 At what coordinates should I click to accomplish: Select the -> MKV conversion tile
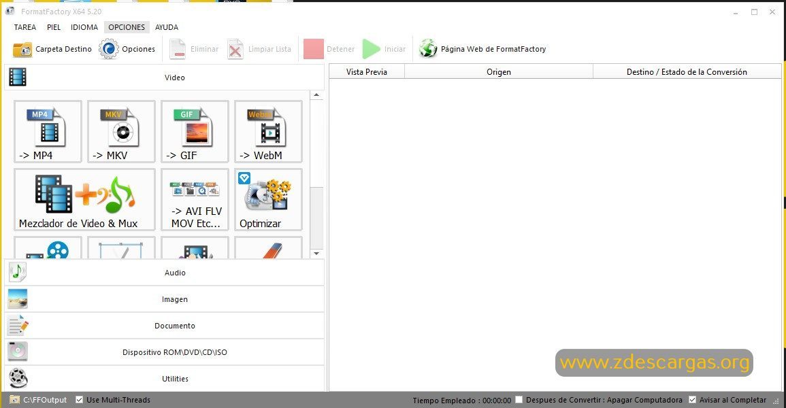tap(121, 132)
